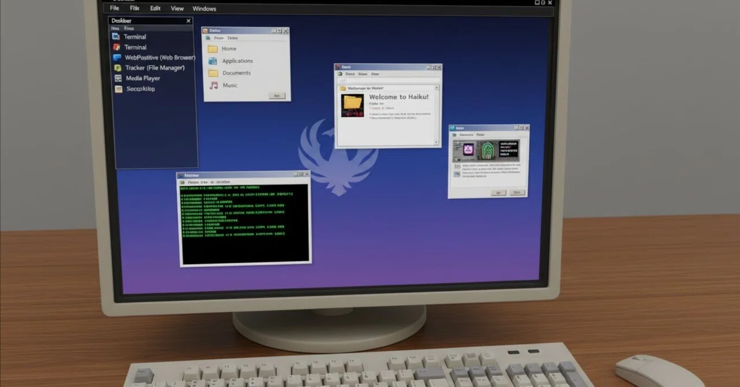Click the right bottom button in right window
740x387 pixels.
pos(517,192)
